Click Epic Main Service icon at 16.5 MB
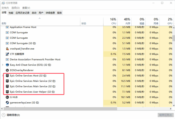 pyautogui.click(x=7, y=81)
